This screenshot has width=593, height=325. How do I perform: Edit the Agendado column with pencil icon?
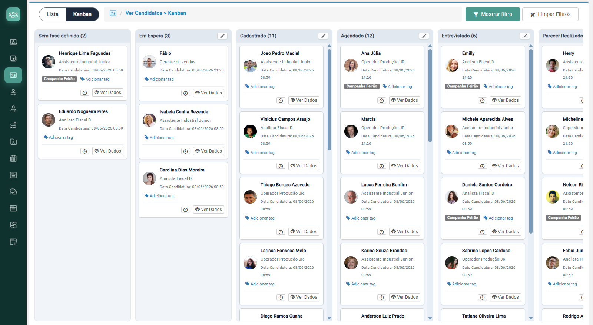point(424,36)
